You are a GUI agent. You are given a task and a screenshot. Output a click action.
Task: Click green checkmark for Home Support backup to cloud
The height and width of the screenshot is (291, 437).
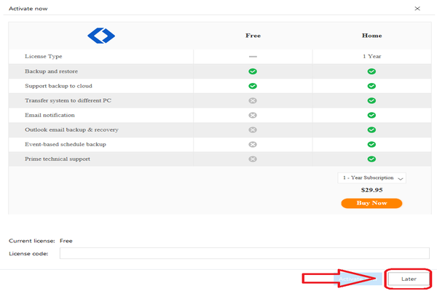tap(371, 86)
